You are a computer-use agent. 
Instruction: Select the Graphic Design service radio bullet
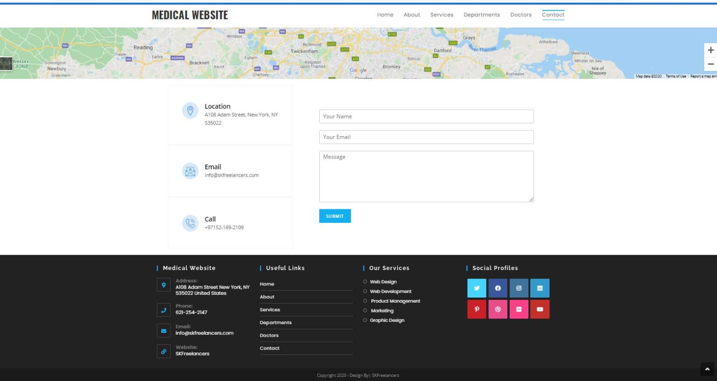pos(365,320)
